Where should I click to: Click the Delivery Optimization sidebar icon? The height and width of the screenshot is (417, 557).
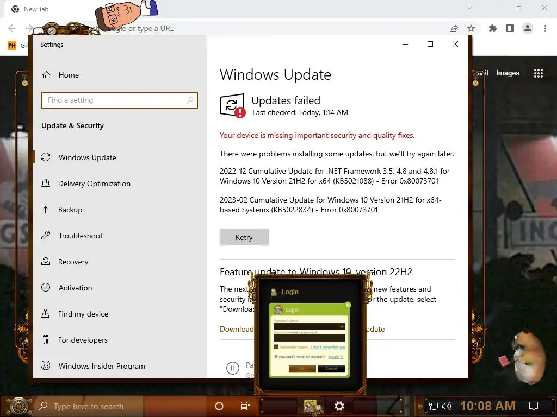click(x=46, y=183)
